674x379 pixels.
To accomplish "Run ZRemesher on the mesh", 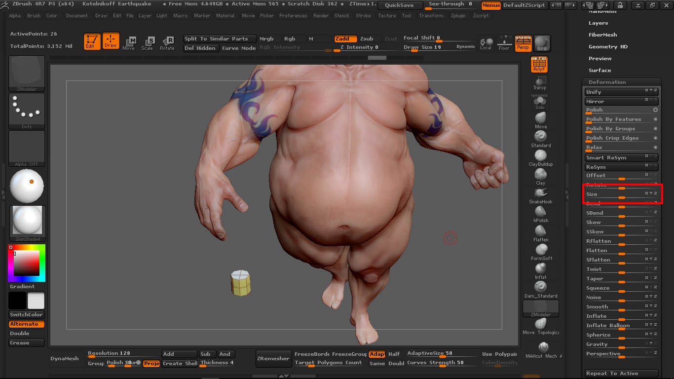I will tap(273, 359).
